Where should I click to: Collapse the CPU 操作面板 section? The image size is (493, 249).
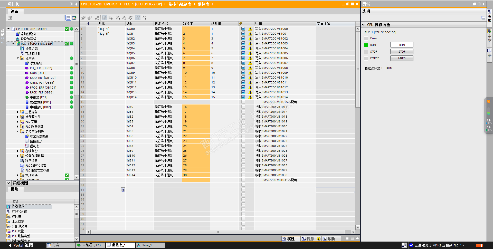coord(364,25)
